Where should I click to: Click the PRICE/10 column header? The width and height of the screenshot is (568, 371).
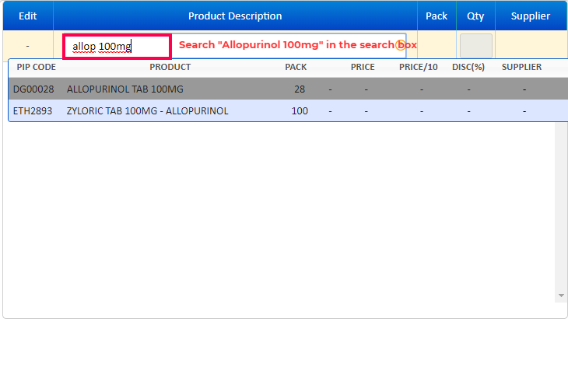pyautogui.click(x=419, y=67)
